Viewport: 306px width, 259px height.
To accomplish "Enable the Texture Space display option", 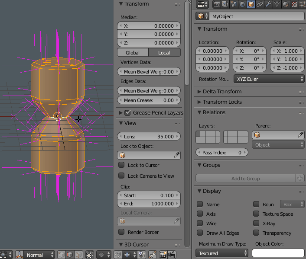I will click(256, 214).
